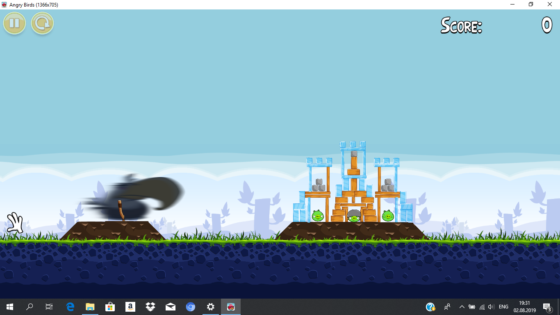The width and height of the screenshot is (560, 315).
Task: Restore down the Angry Birds window
Action: click(531, 5)
